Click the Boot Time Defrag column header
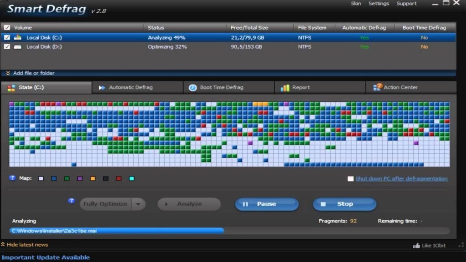Image resolution: width=466 pixels, height=262 pixels. [425, 28]
